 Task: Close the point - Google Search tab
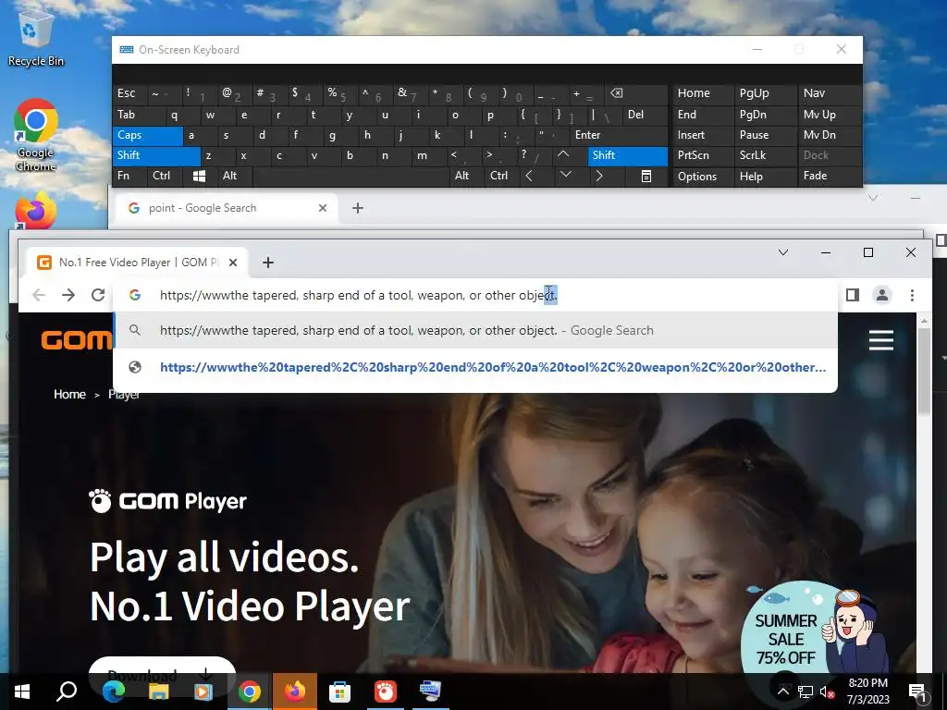tap(323, 208)
